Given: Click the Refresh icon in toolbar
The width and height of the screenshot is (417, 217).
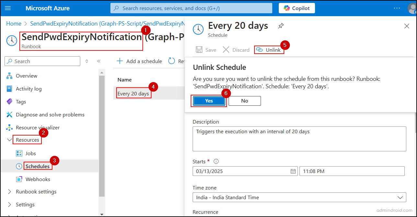Looking at the screenshot, I should pyautogui.click(x=171, y=61).
